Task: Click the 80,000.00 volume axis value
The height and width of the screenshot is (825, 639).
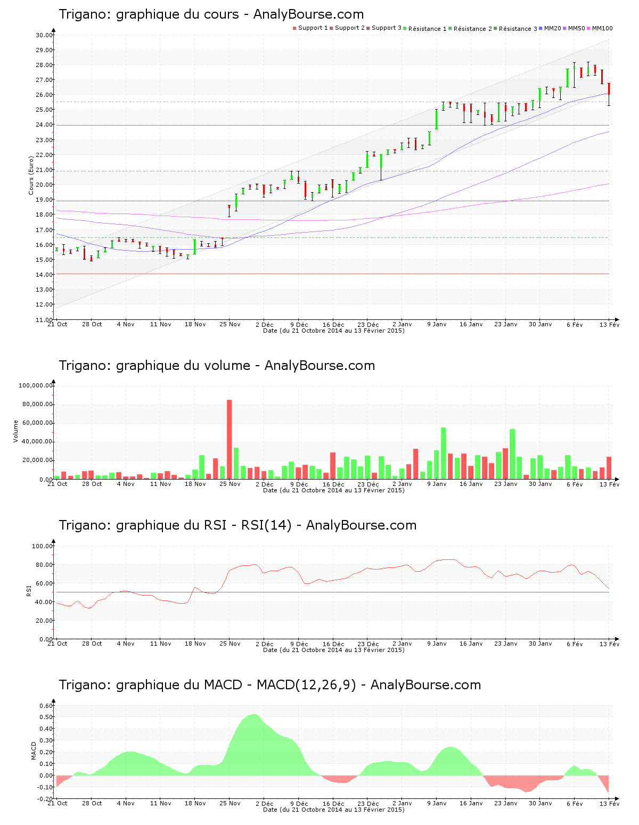Action: [x=37, y=405]
